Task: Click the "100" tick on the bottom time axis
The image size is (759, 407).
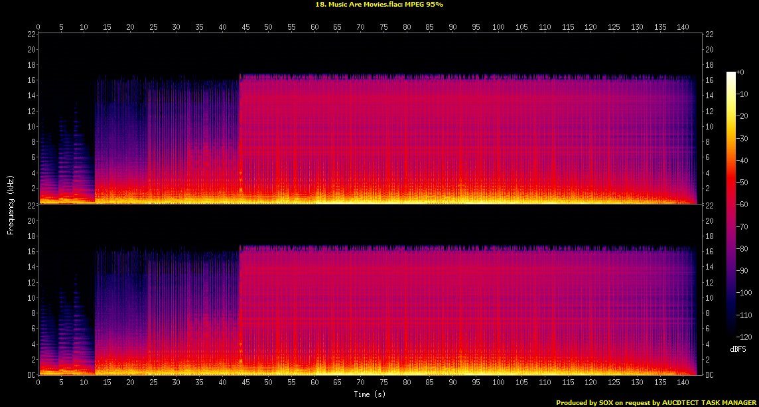Action: 499,383
